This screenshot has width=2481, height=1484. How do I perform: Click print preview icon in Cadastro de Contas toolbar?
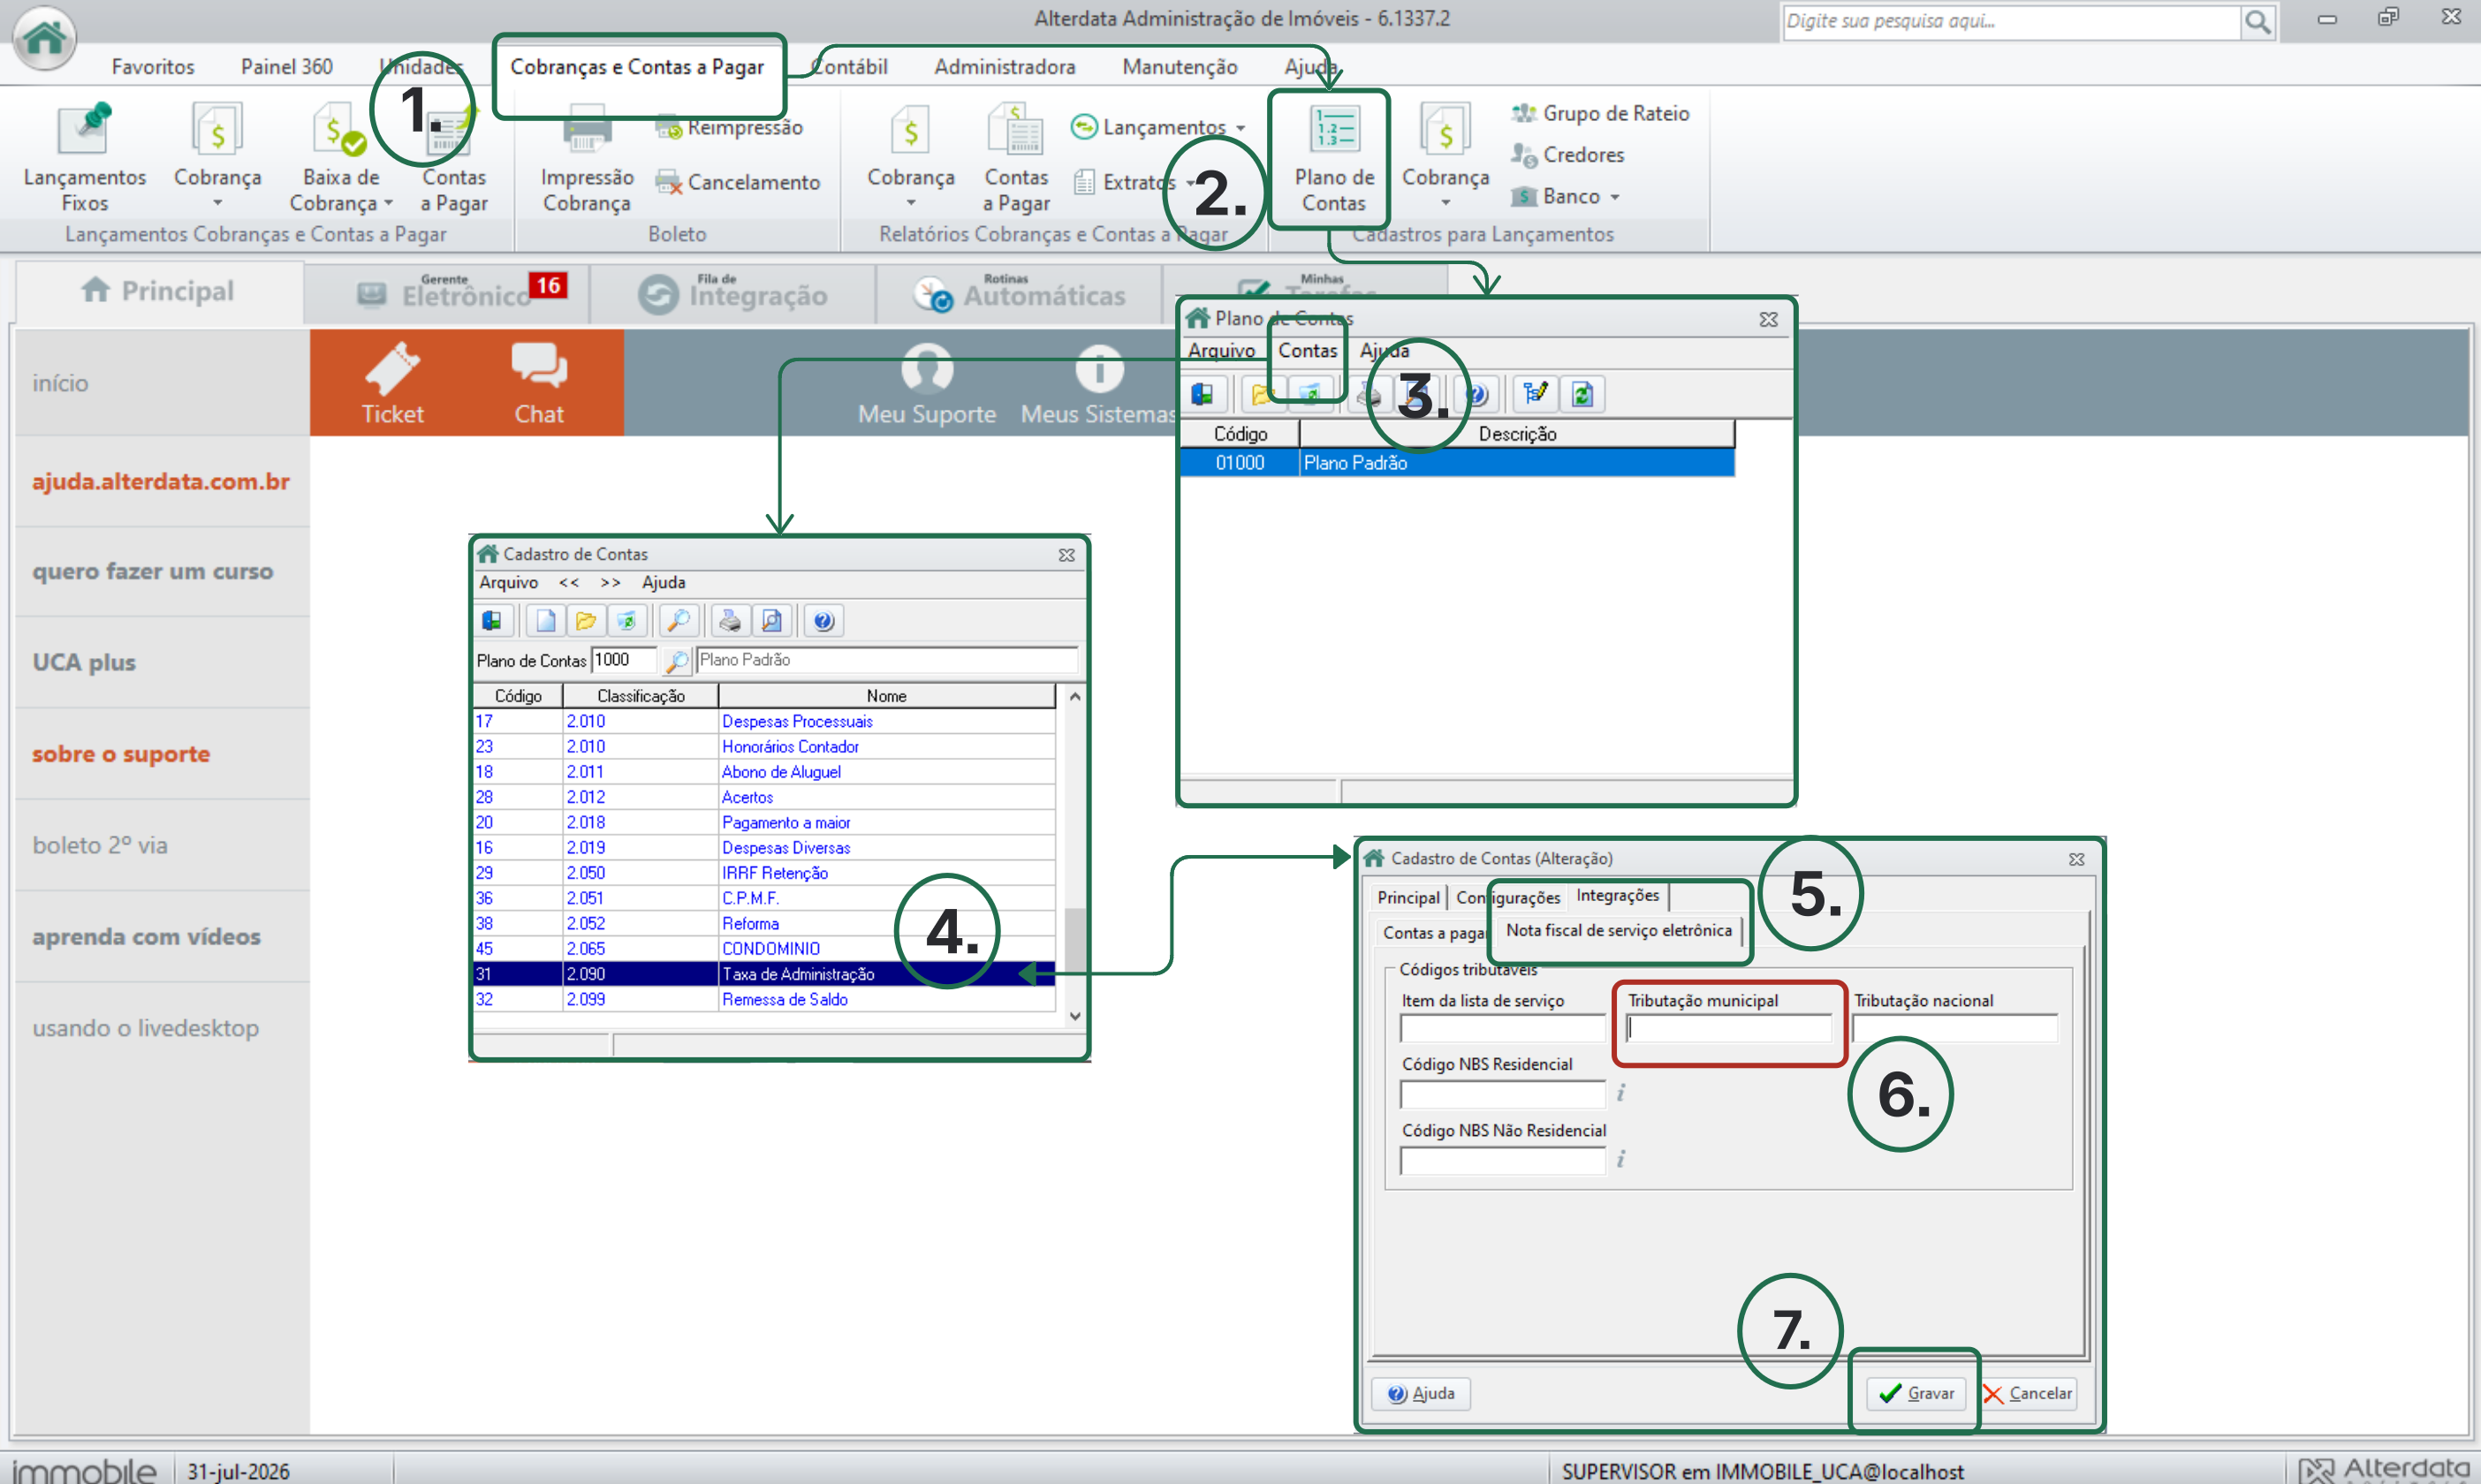(771, 621)
